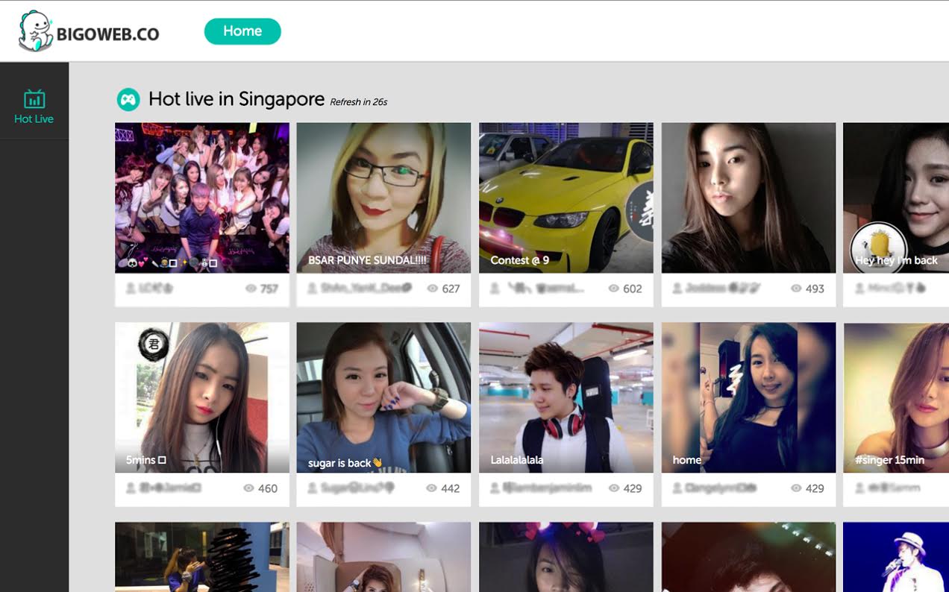949x592 pixels.
Task: Click the Refresh in 26s countdown text
Action: [359, 102]
